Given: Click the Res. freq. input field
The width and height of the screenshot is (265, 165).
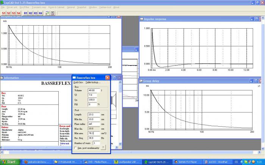Looking at the screenshot, I should (x=94, y=138).
